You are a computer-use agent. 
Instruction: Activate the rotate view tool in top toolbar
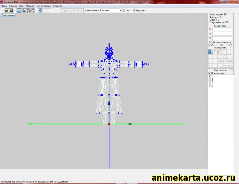coord(28,10)
